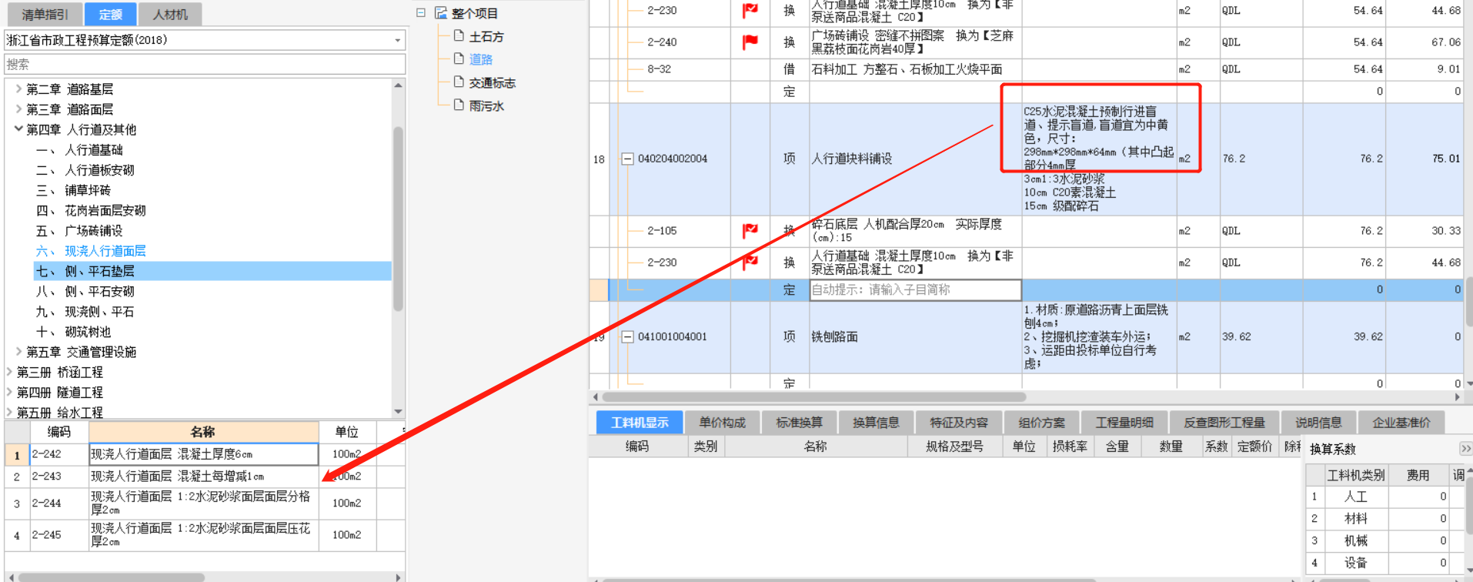1473x582 pixels.
Task: Click the 雨污水 document icon
Action: [x=459, y=105]
